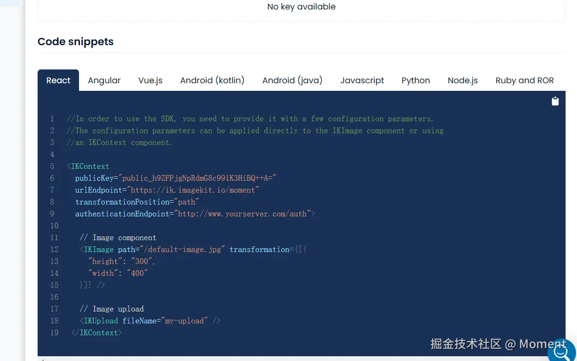Select the React tab

[58, 80]
